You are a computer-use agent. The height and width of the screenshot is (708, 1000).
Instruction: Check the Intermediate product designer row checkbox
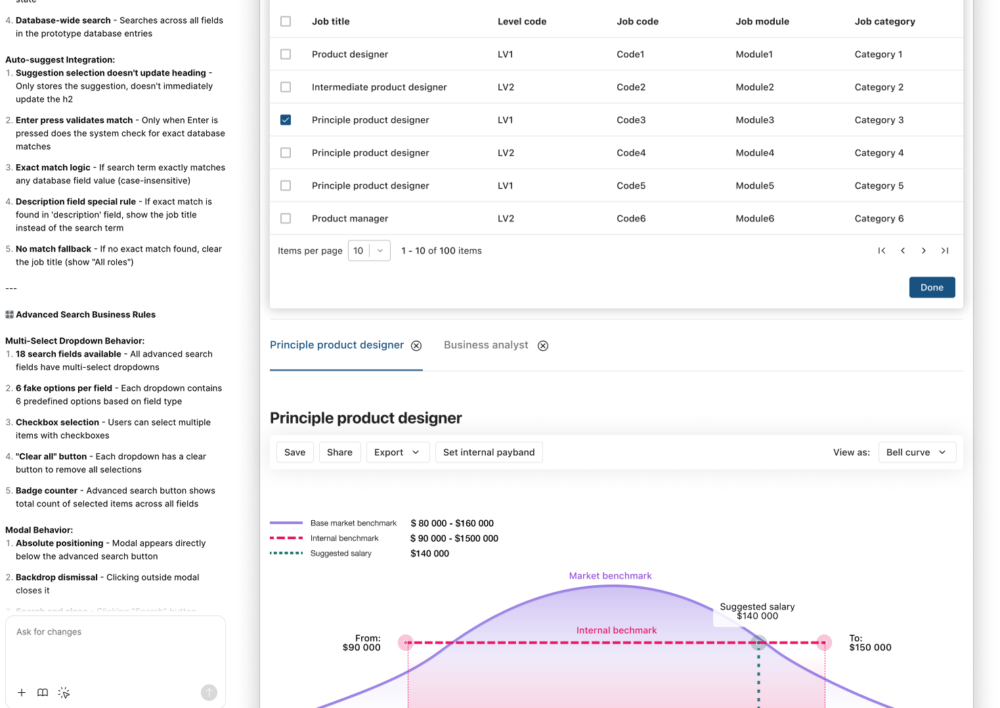tap(286, 87)
